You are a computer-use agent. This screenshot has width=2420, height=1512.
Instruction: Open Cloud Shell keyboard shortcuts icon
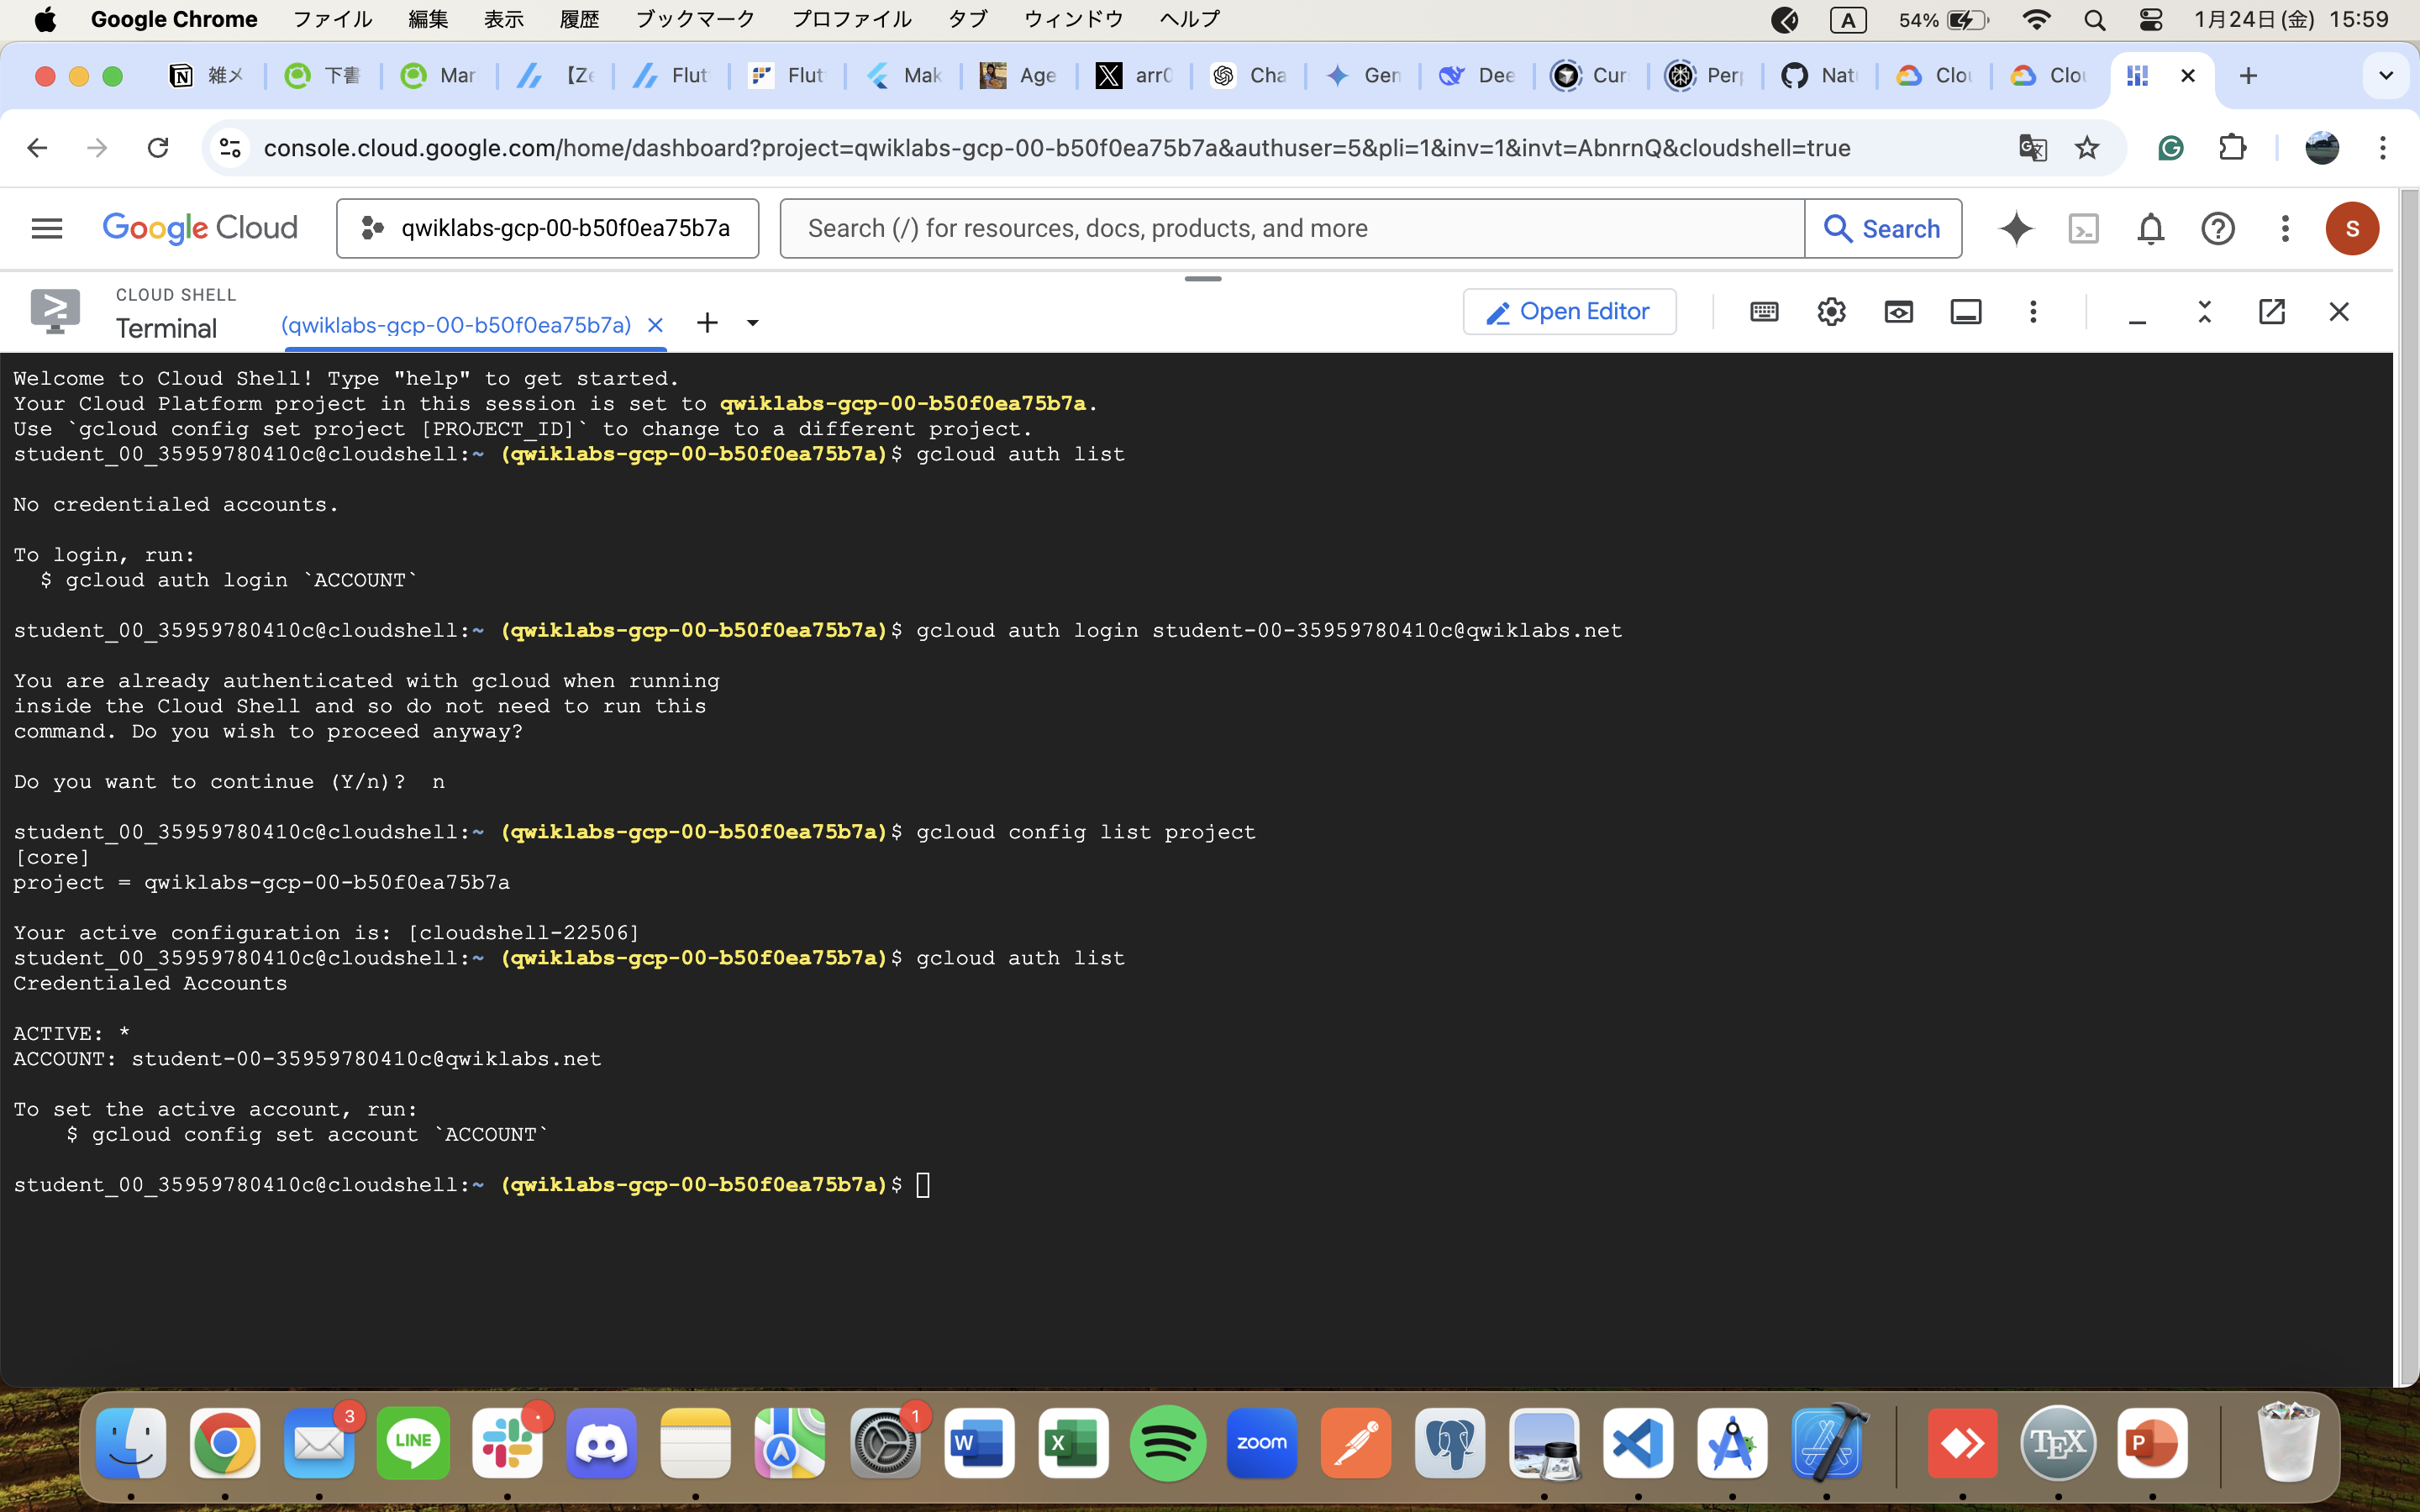pos(1764,311)
